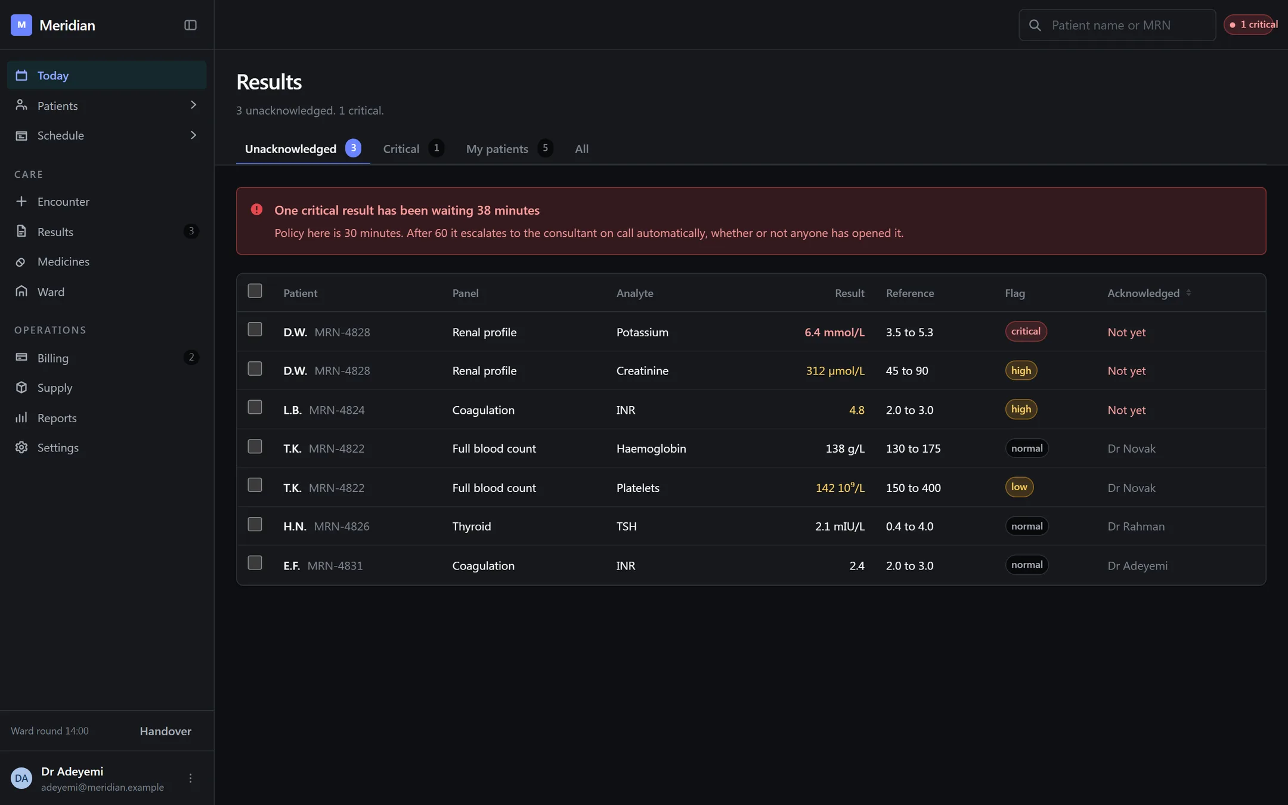Image resolution: width=1288 pixels, height=805 pixels.
Task: Click Dr Rahman in the TSH row
Action: tap(1136, 527)
